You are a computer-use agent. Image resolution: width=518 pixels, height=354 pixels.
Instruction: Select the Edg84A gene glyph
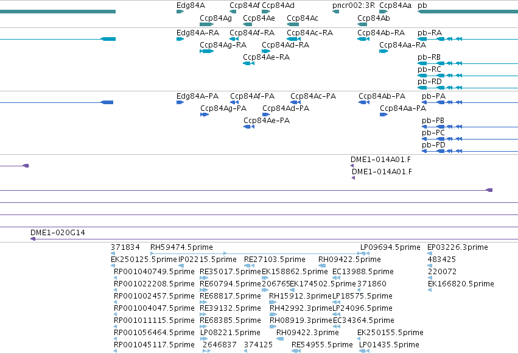click(x=180, y=12)
